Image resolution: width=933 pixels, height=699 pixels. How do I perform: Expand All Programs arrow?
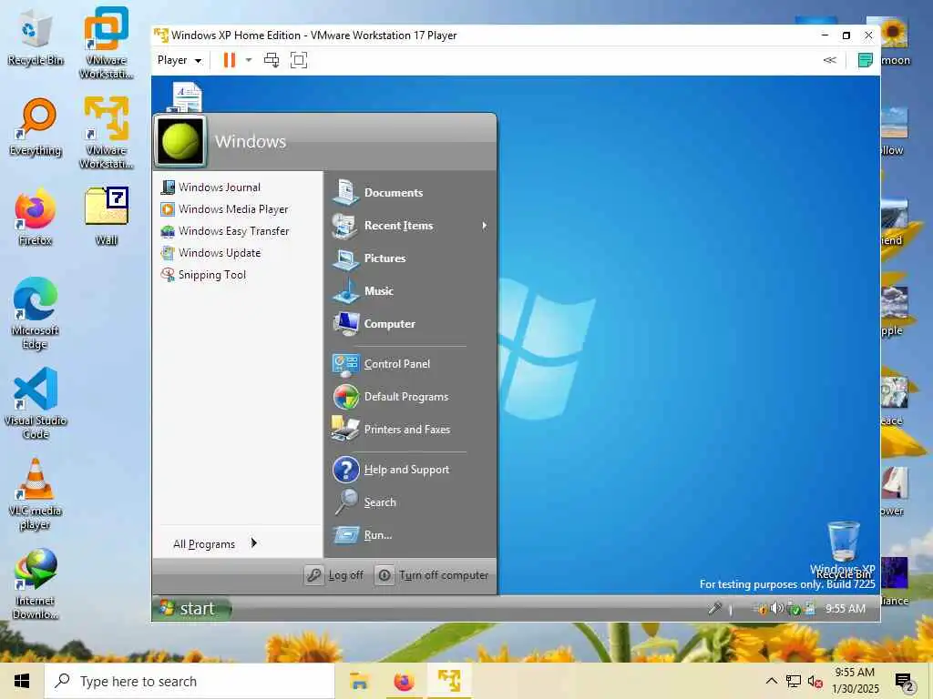[x=254, y=542]
